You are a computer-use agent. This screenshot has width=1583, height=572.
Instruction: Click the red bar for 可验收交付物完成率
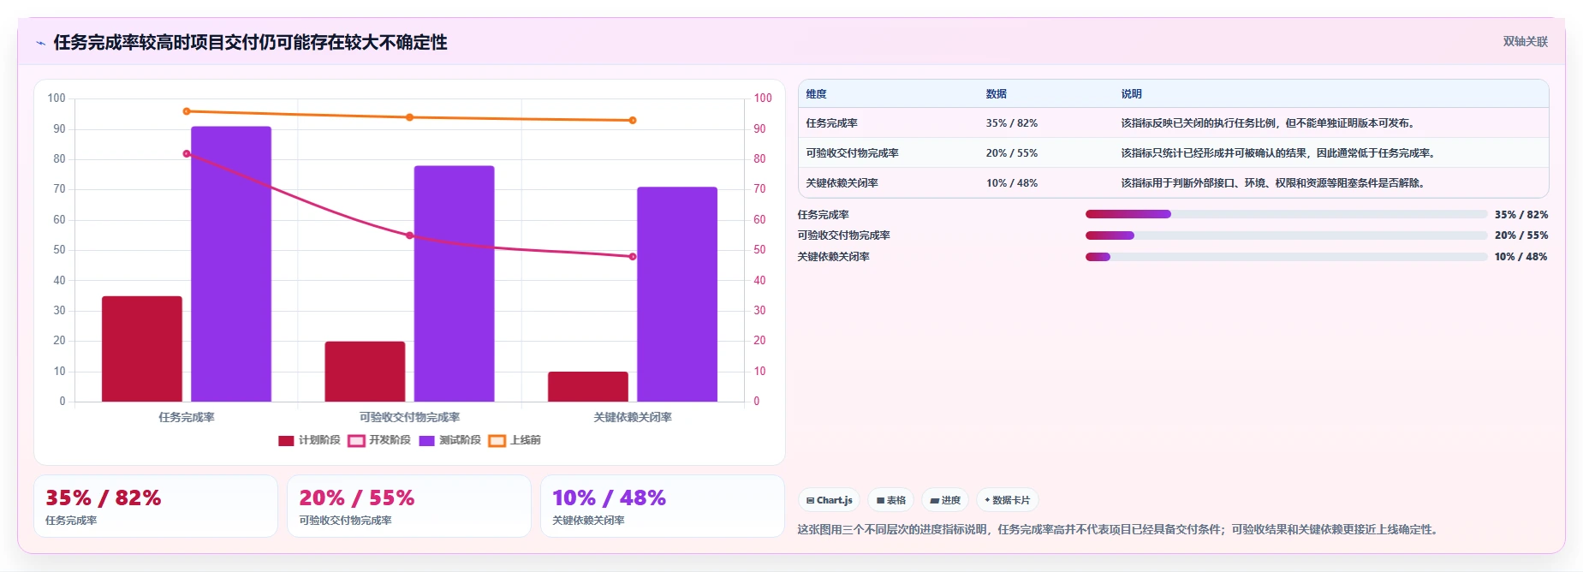point(365,372)
